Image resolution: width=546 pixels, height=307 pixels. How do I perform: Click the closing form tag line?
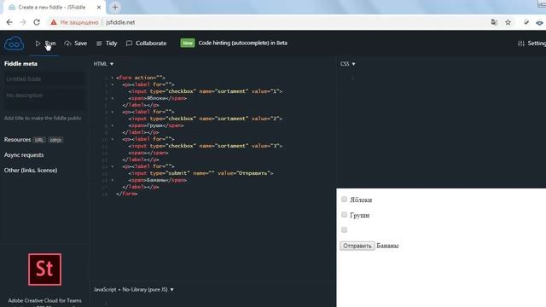(127, 194)
